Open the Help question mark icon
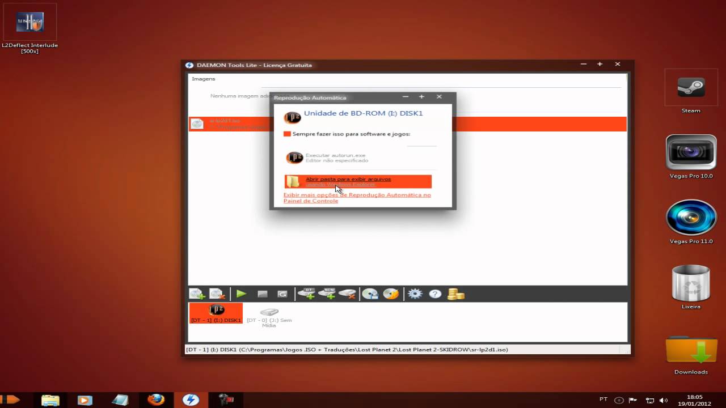The width and height of the screenshot is (726, 408). point(435,294)
